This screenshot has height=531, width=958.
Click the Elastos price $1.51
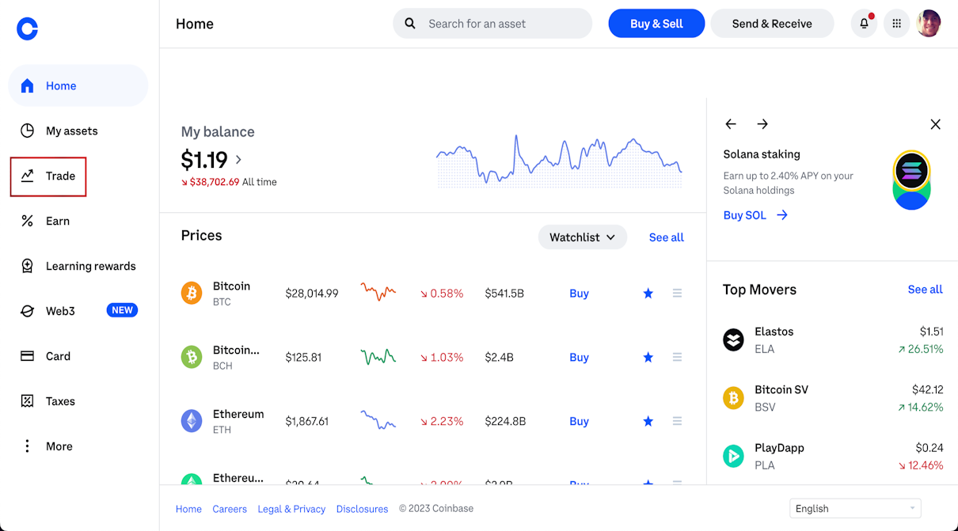[931, 332]
